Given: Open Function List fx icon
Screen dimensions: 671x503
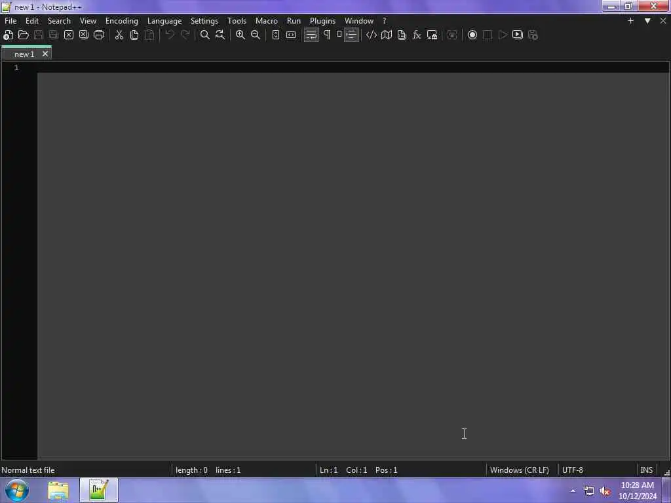Looking at the screenshot, I should tap(416, 35).
